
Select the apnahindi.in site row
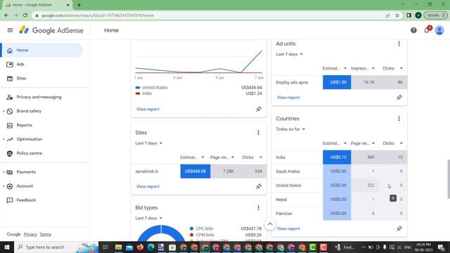tap(198, 171)
